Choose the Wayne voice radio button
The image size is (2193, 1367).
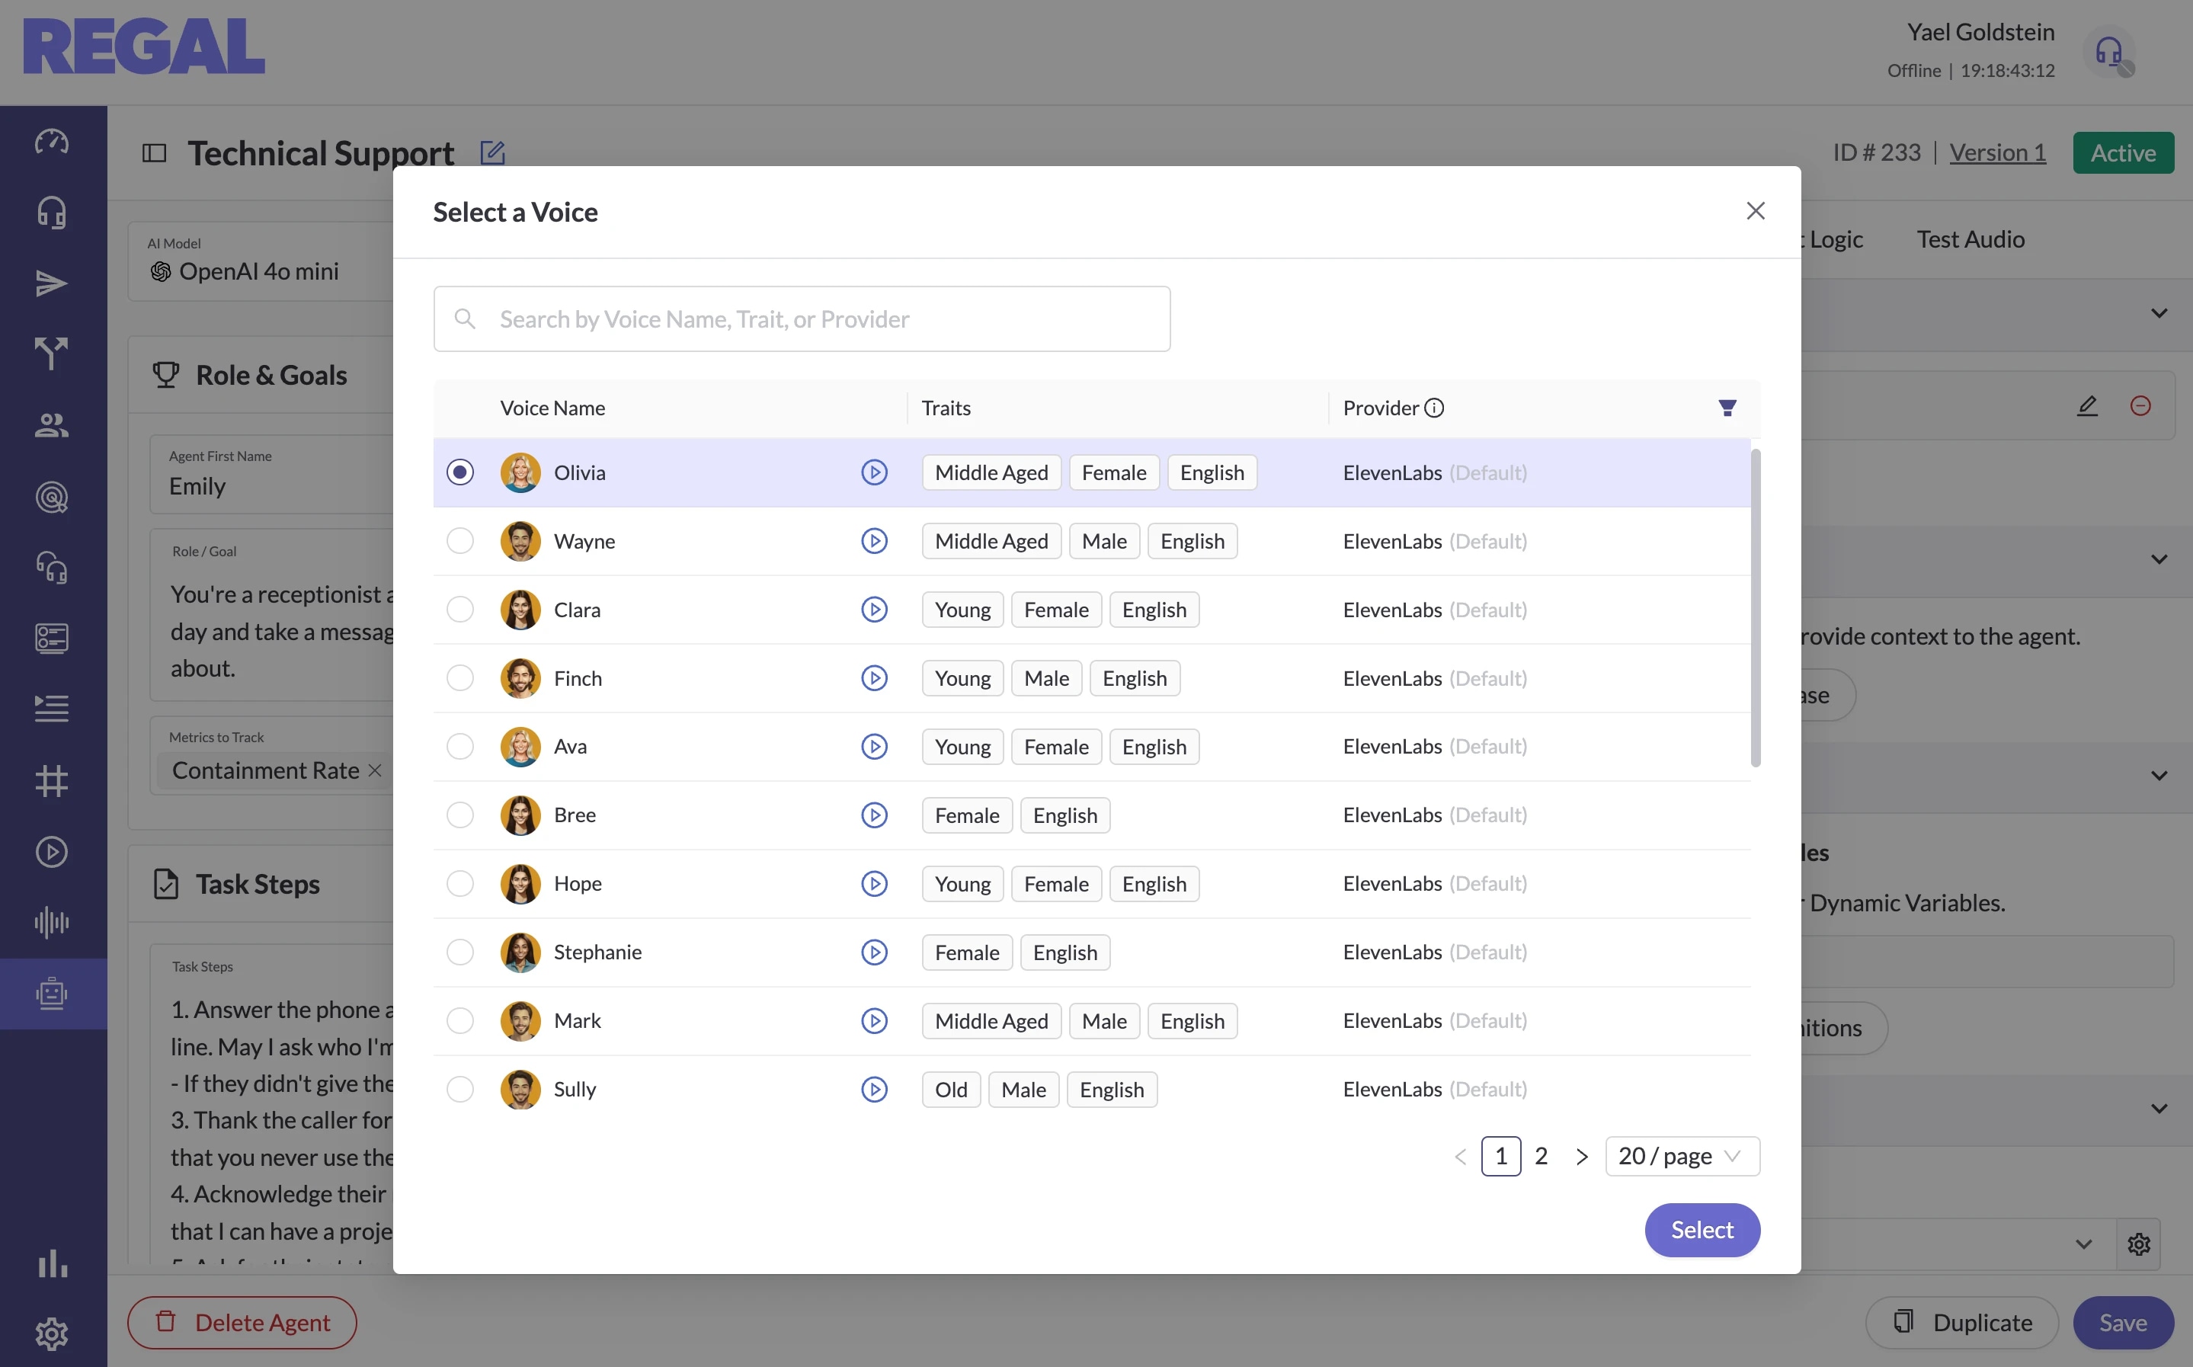point(461,541)
